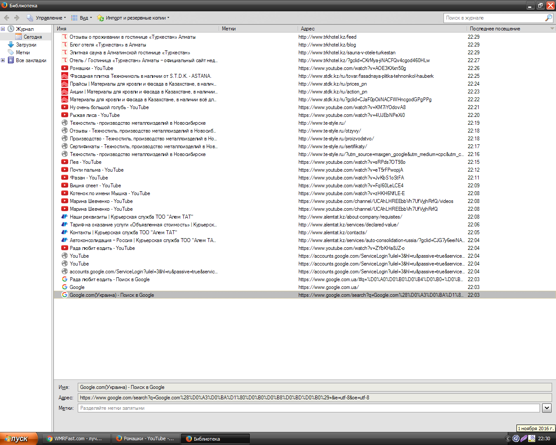556x445 pixels.
Task: Select Загрузки in the sidebar
Action: tap(26, 45)
